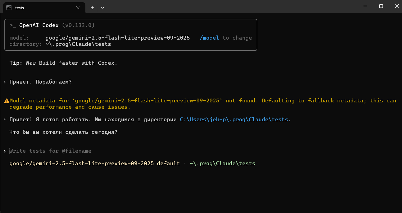Click the "default" word in the status line
The height and width of the screenshot is (213, 402).
point(168,164)
